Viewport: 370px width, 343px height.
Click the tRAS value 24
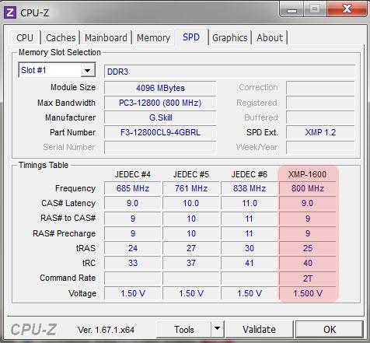click(133, 248)
